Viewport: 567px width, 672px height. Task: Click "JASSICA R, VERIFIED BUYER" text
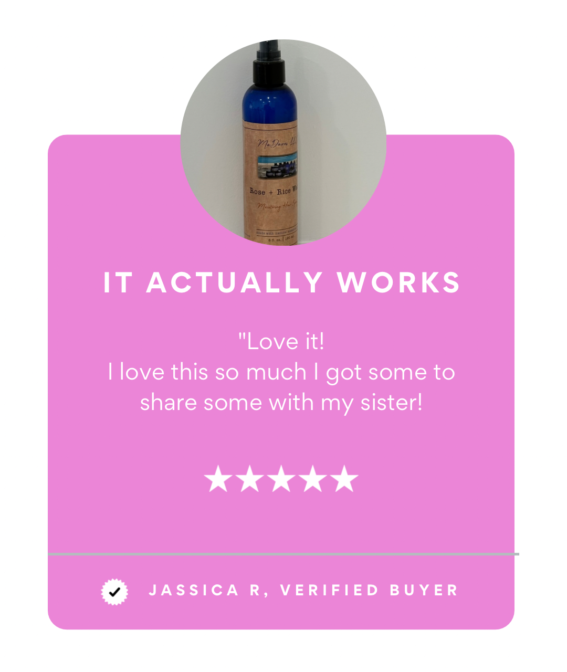click(303, 590)
